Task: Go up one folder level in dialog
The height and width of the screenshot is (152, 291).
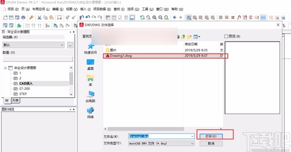Action: (x=184, y=37)
